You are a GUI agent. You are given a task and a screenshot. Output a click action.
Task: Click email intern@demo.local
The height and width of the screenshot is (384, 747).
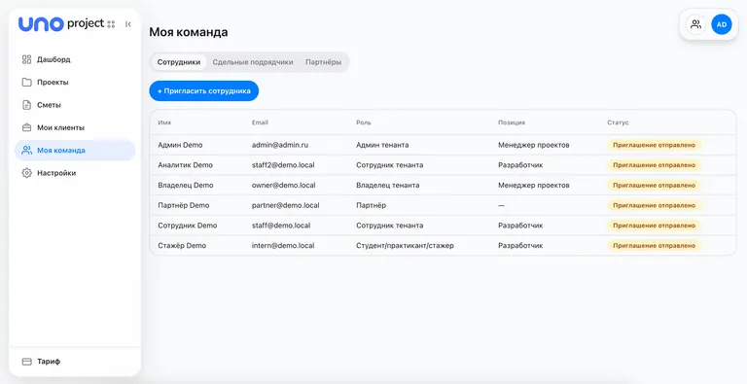283,245
